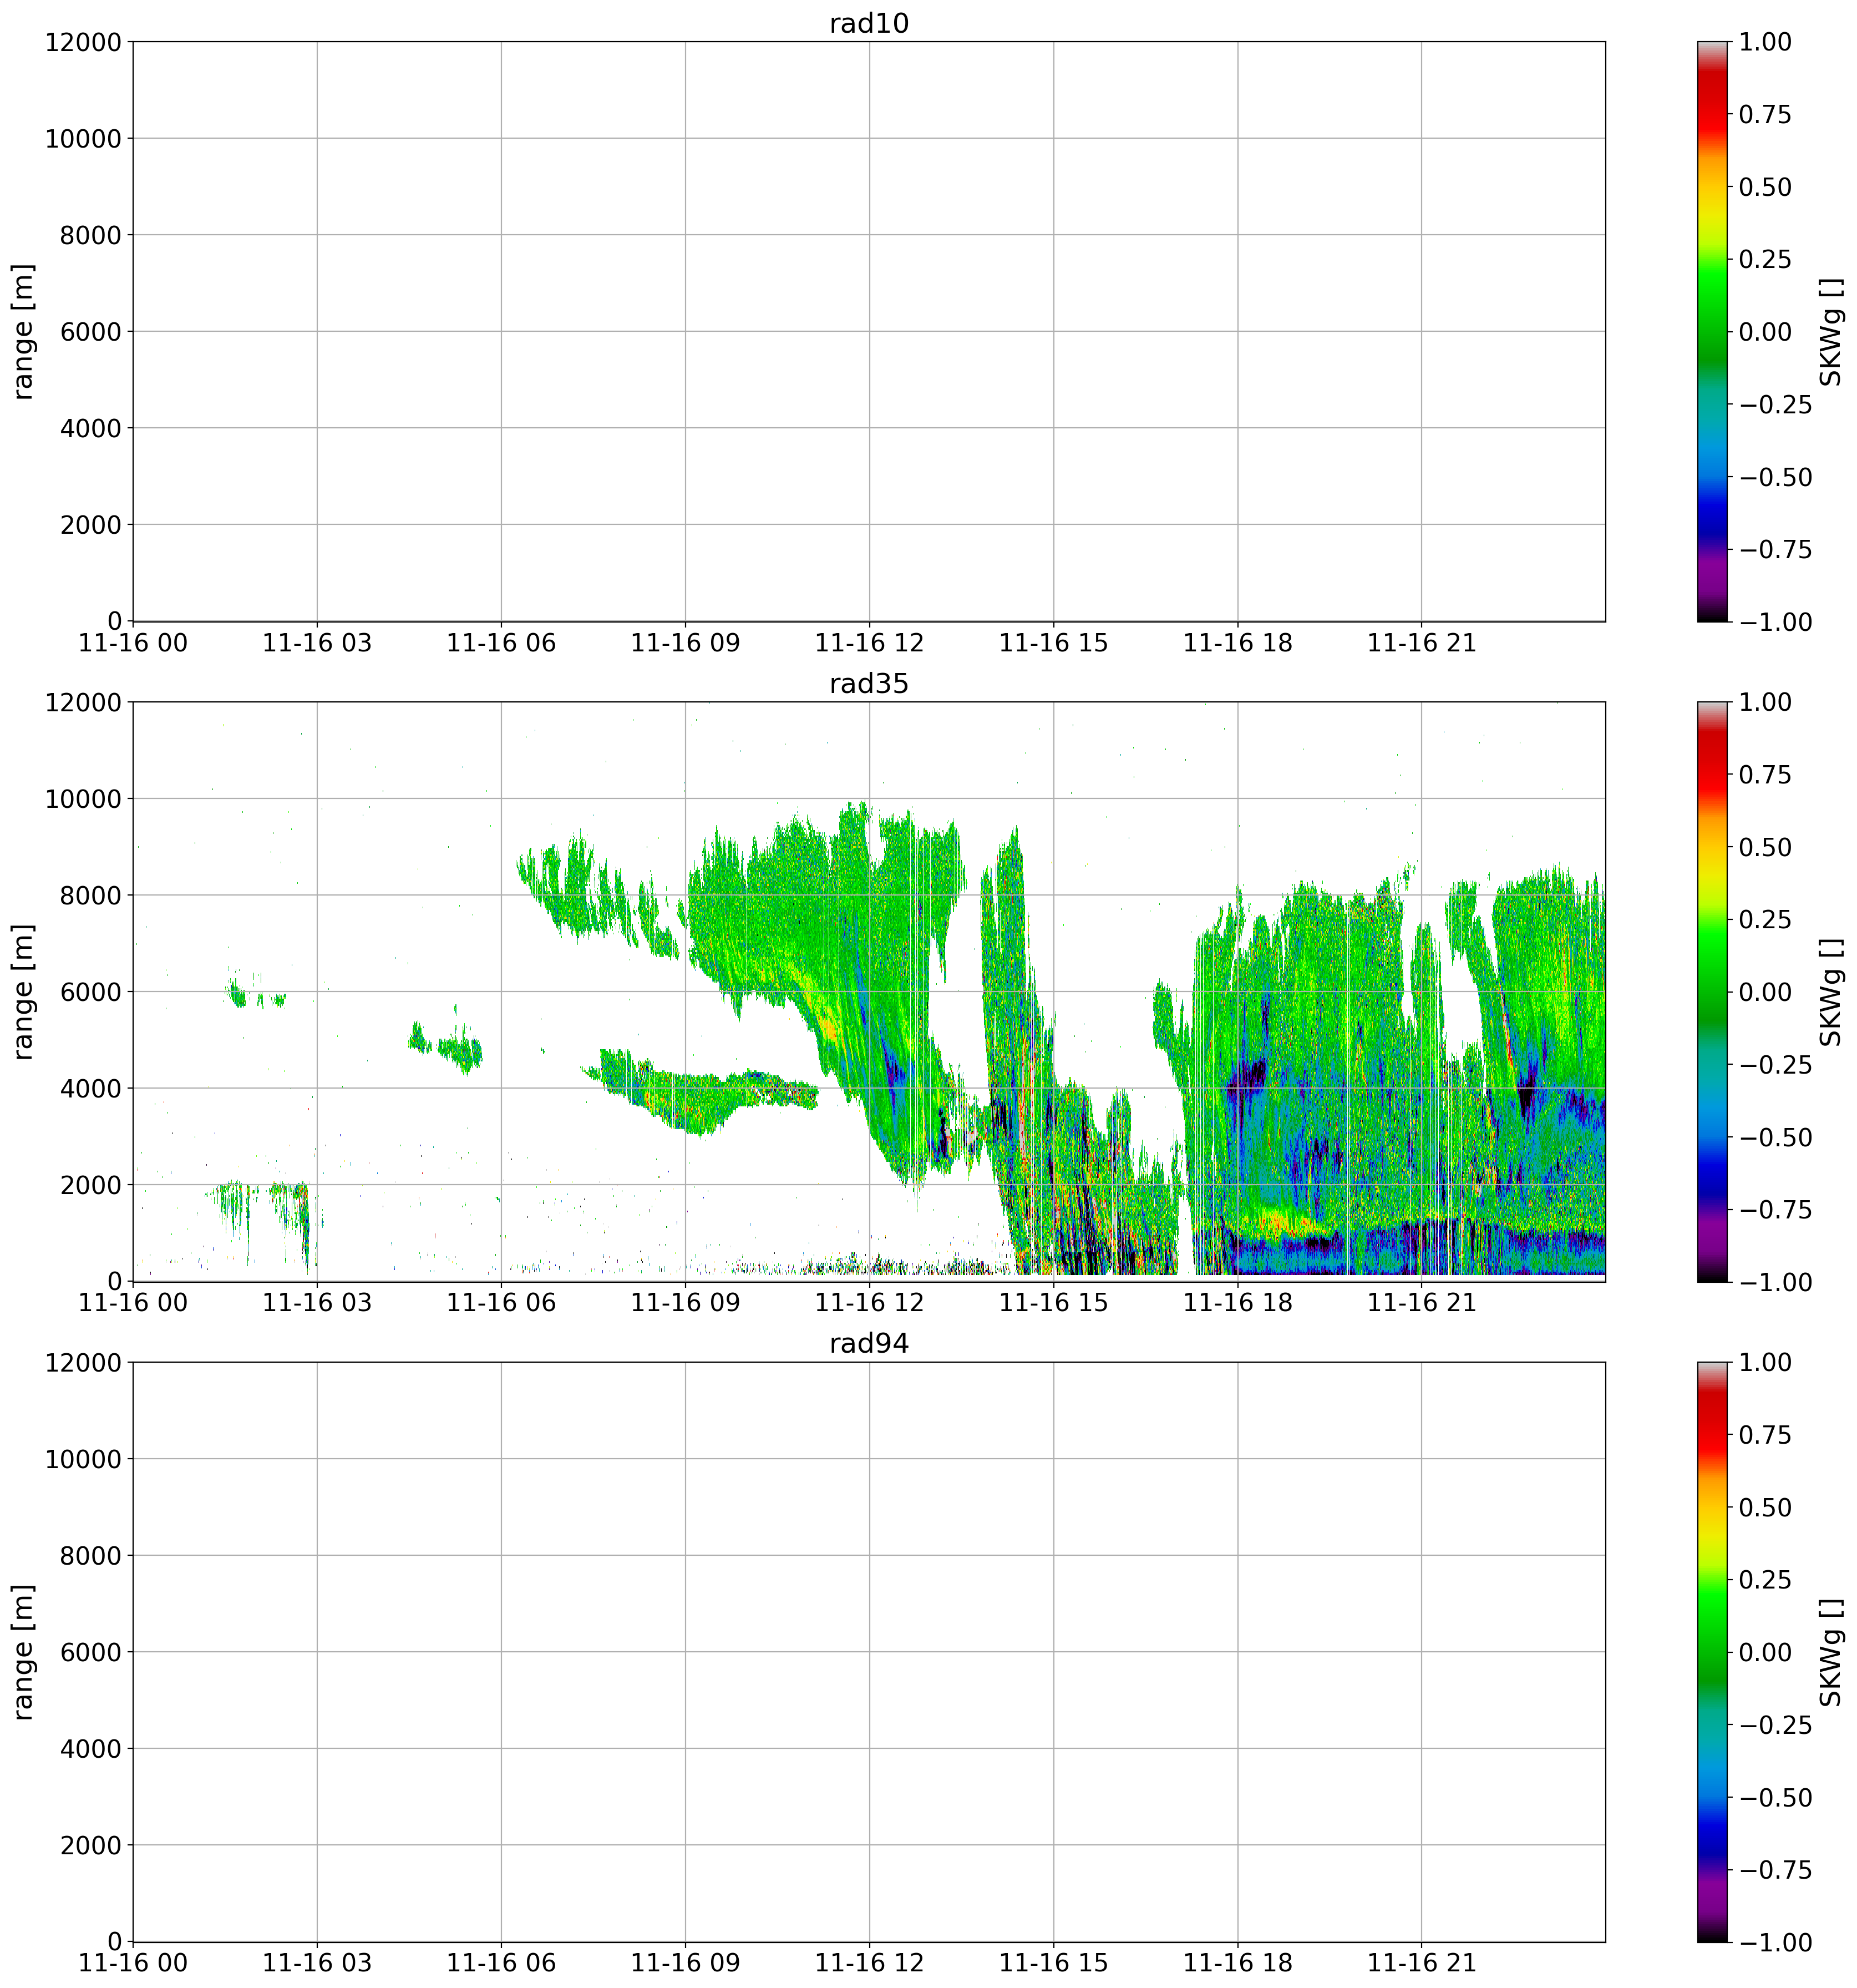This screenshot has height=1988, width=1857.
Task: Click the rad10 plot title
Action: tap(869, 24)
